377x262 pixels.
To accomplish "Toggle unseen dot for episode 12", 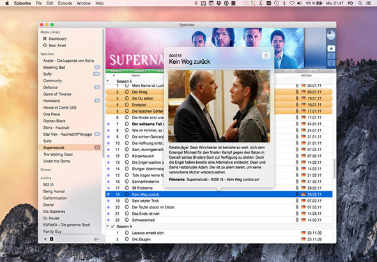I will [x=109, y=156].
